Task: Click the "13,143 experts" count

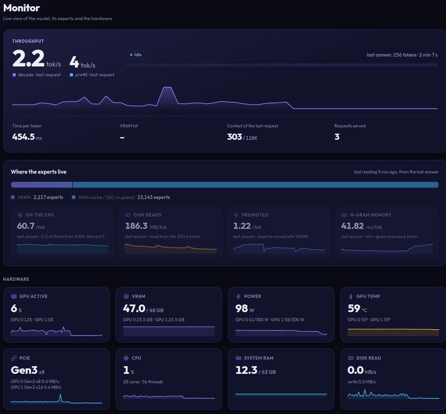Action: click(x=153, y=198)
